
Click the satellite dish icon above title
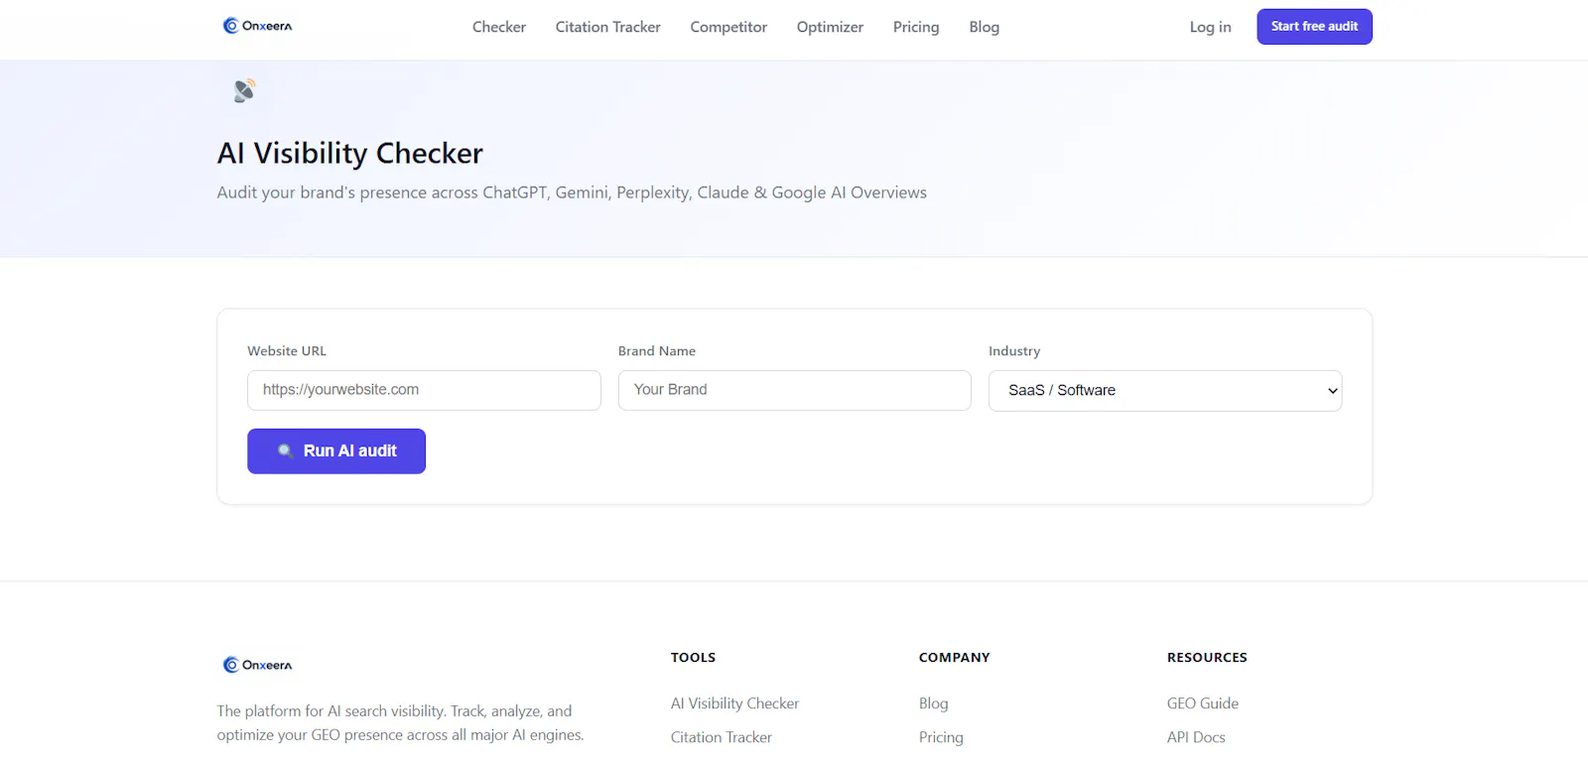pos(244,90)
